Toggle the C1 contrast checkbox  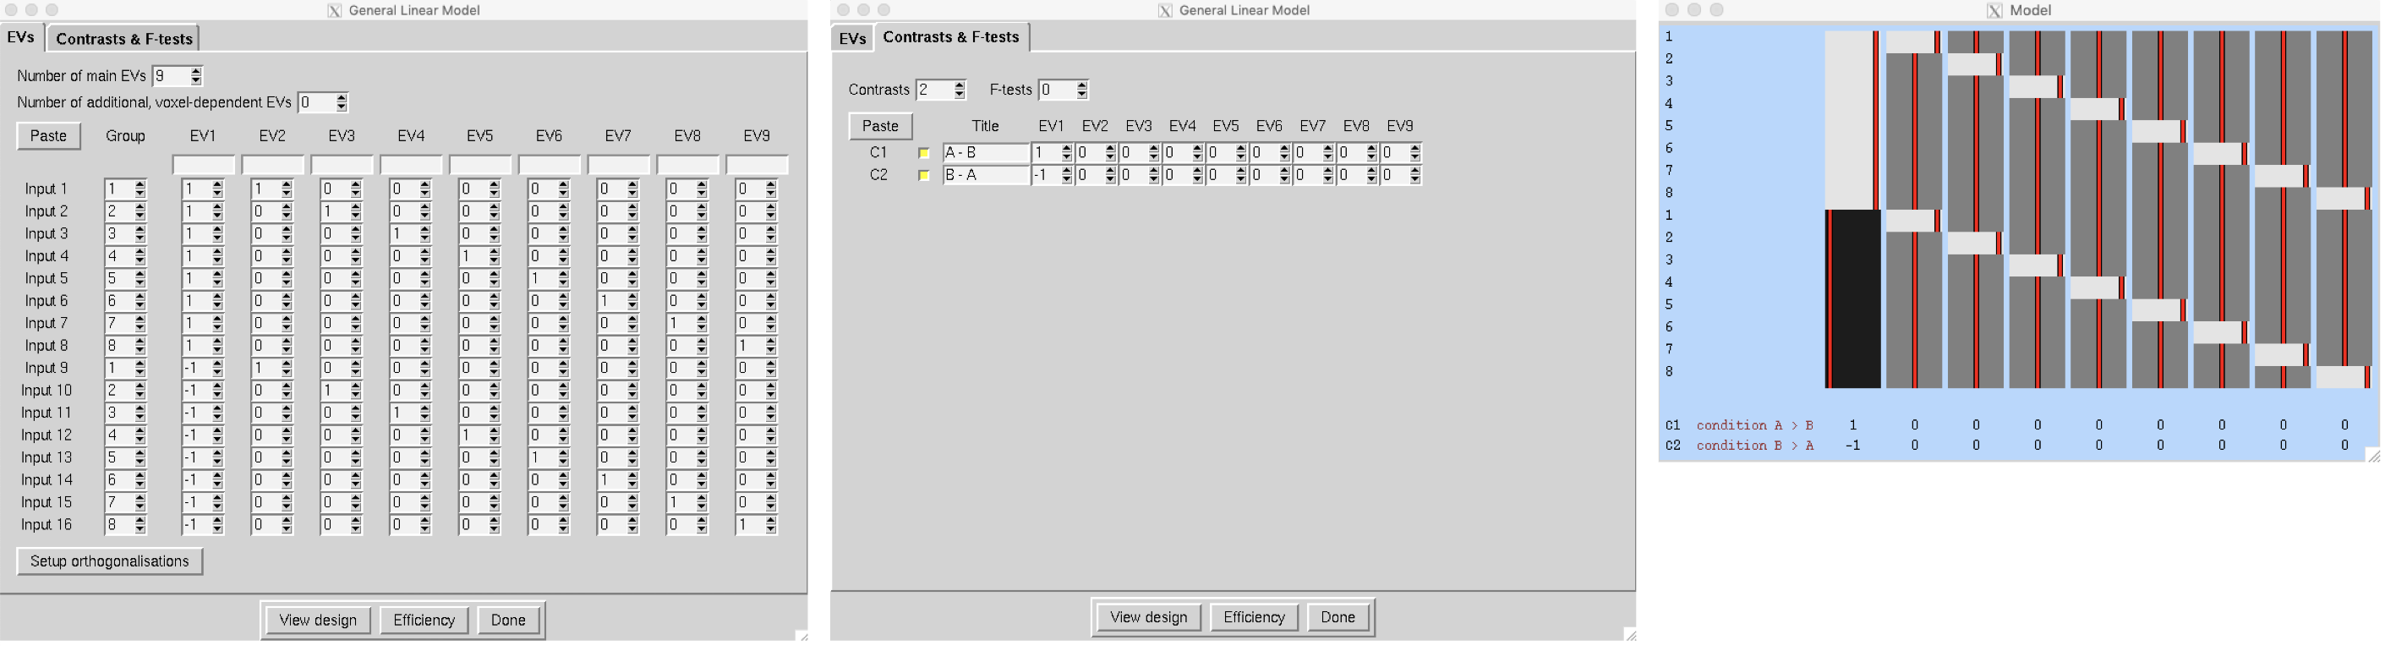[x=923, y=154]
